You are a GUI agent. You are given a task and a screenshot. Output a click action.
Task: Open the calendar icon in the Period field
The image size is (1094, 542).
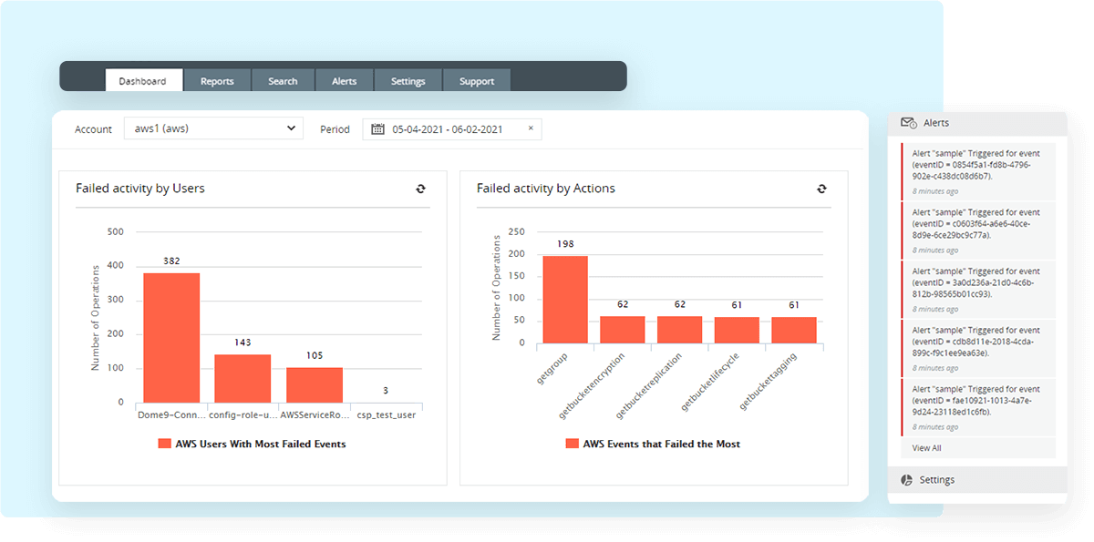click(x=377, y=128)
